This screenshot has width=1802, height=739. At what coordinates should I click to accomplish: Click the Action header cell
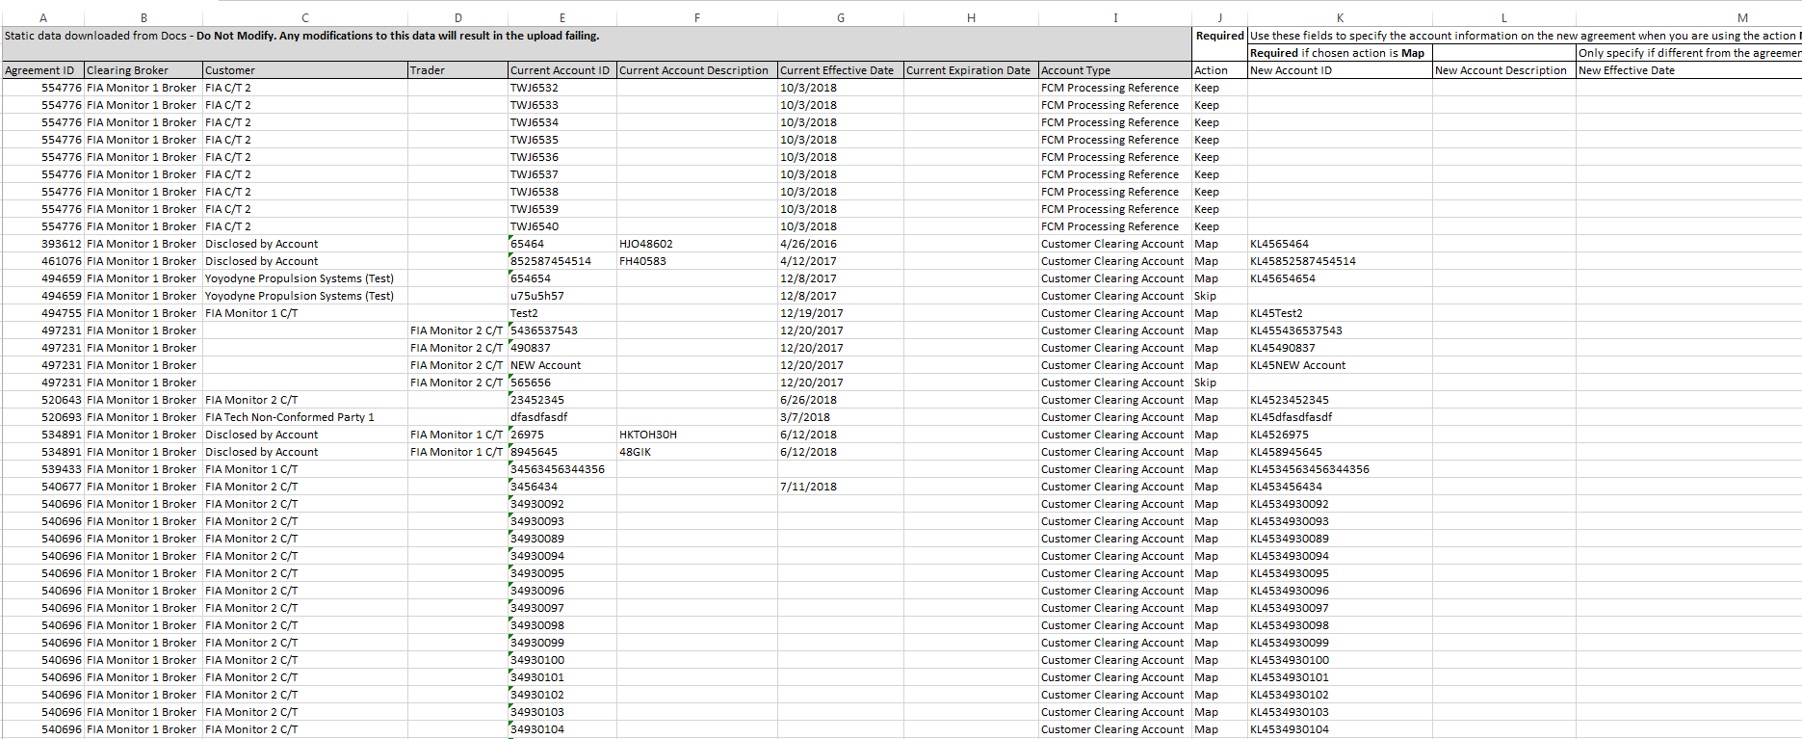(x=1219, y=70)
